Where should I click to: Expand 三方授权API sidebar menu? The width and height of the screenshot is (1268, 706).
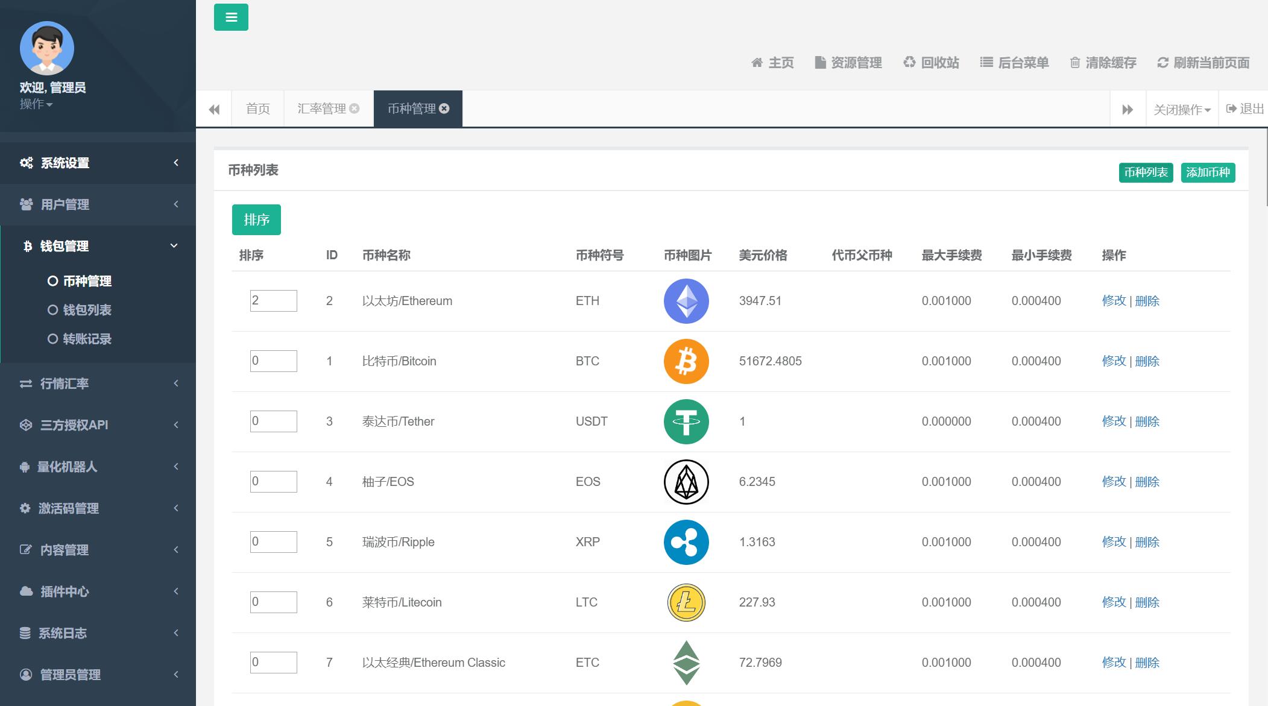98,425
